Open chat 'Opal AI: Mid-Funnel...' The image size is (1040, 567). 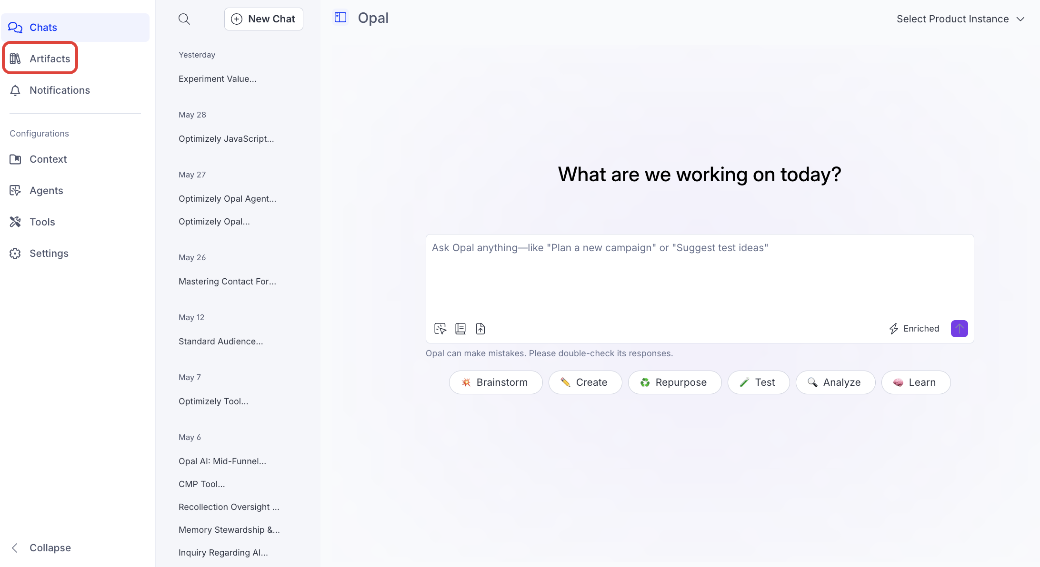[x=222, y=461]
